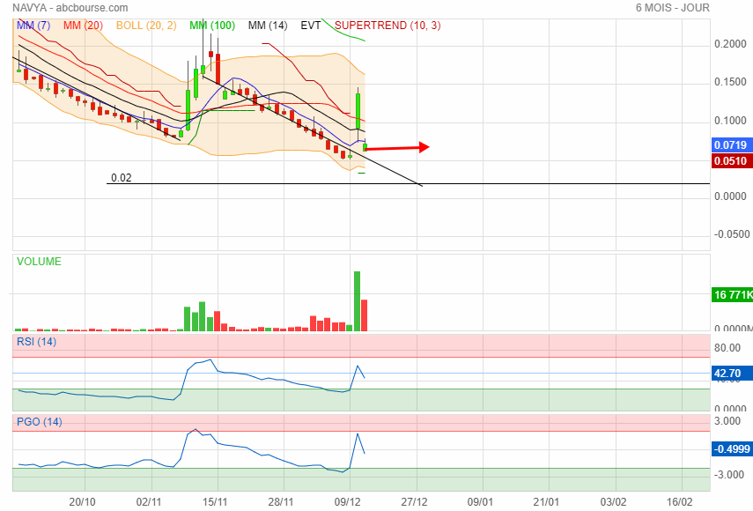753x511 pixels.
Task: Click the green 16 771K volume tag
Action: (732, 294)
